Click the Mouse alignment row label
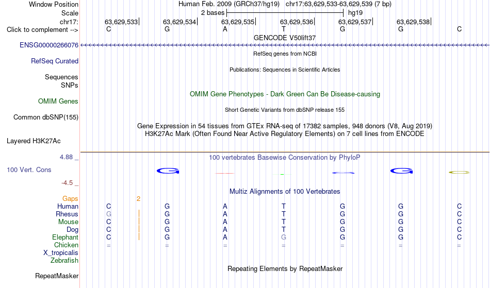Viewport: 490px width, 288px height. coord(68,222)
